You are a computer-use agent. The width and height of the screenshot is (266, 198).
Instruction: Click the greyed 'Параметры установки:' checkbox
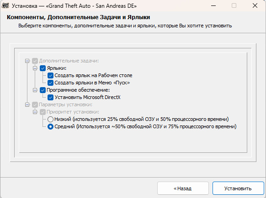[35, 104]
